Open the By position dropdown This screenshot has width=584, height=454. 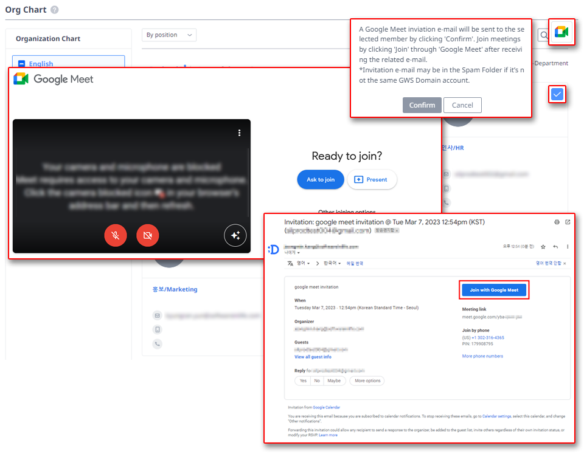tap(169, 35)
